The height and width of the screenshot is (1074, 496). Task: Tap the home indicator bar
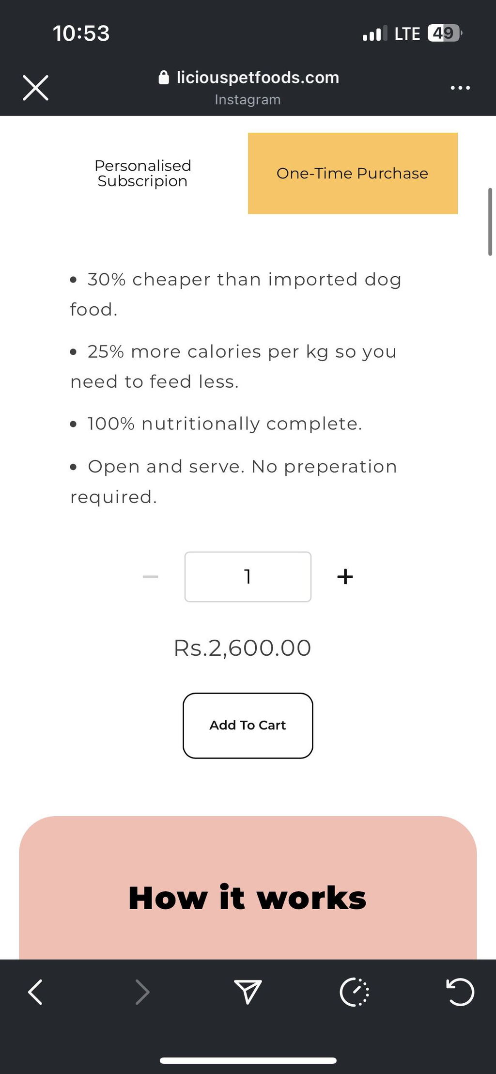248,1060
